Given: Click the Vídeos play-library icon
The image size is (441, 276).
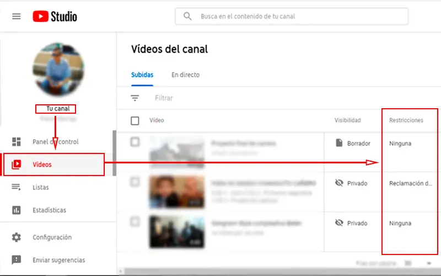Looking at the screenshot, I should tap(17, 164).
